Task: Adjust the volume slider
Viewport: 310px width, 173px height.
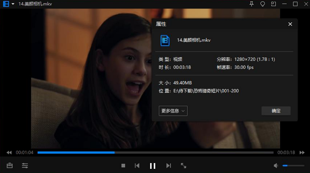Action: [x=293, y=166]
